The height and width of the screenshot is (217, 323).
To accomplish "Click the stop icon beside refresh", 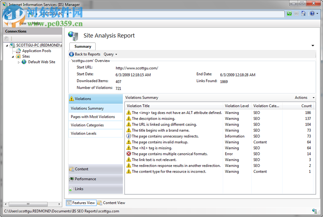I will [297, 14].
